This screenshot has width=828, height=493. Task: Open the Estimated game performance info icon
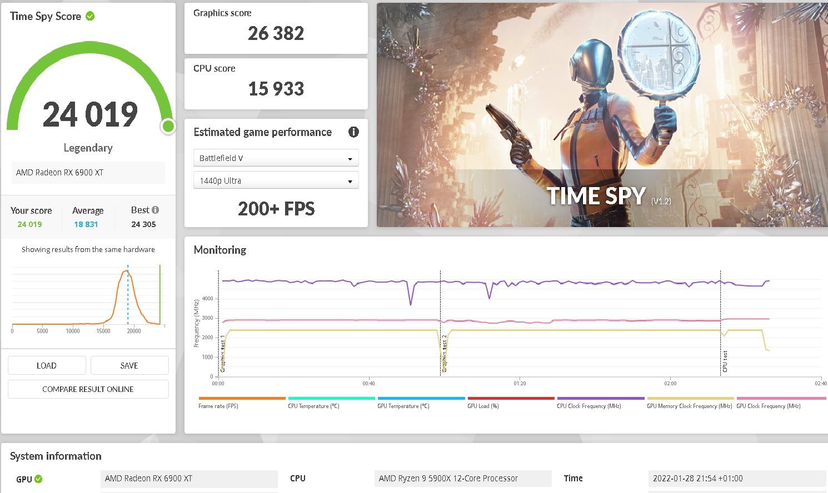tap(353, 132)
